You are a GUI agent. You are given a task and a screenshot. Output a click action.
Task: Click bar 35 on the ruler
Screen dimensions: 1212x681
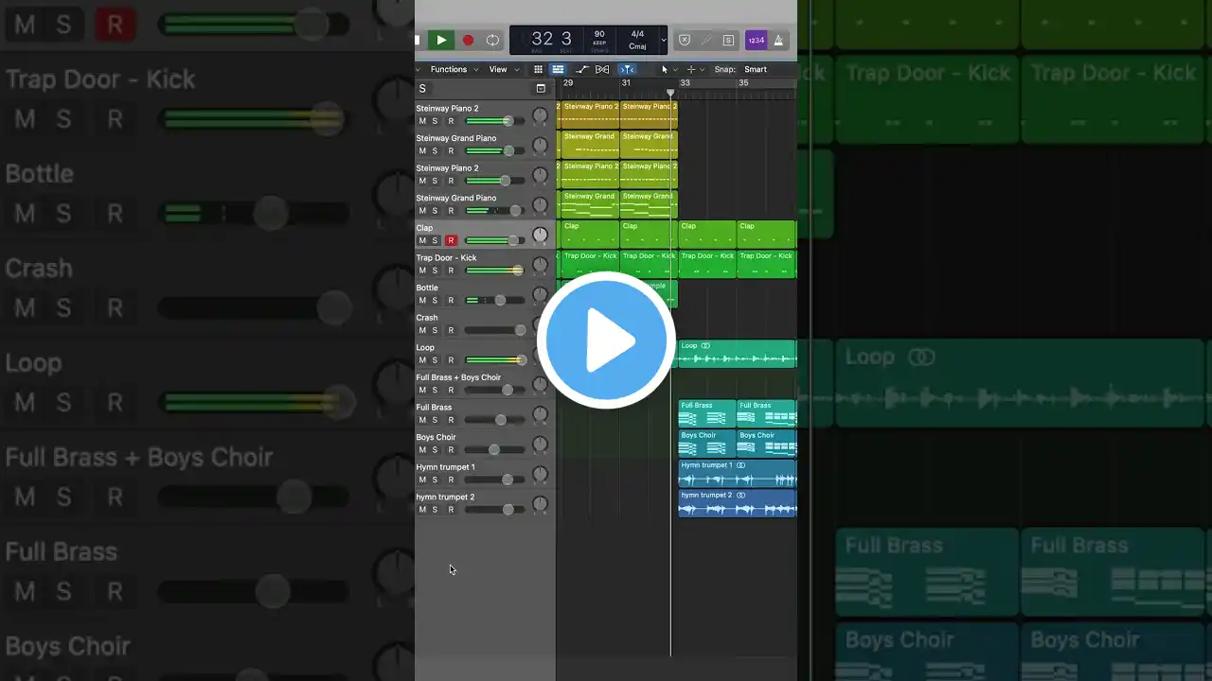point(743,83)
